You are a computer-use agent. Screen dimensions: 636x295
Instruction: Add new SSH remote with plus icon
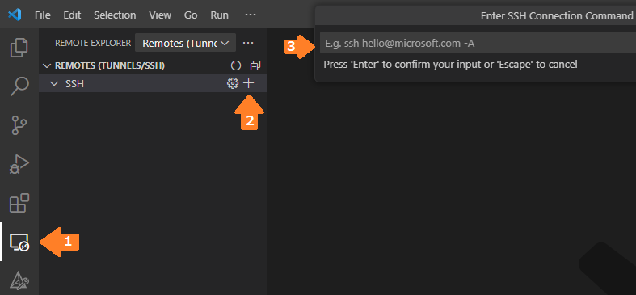249,83
